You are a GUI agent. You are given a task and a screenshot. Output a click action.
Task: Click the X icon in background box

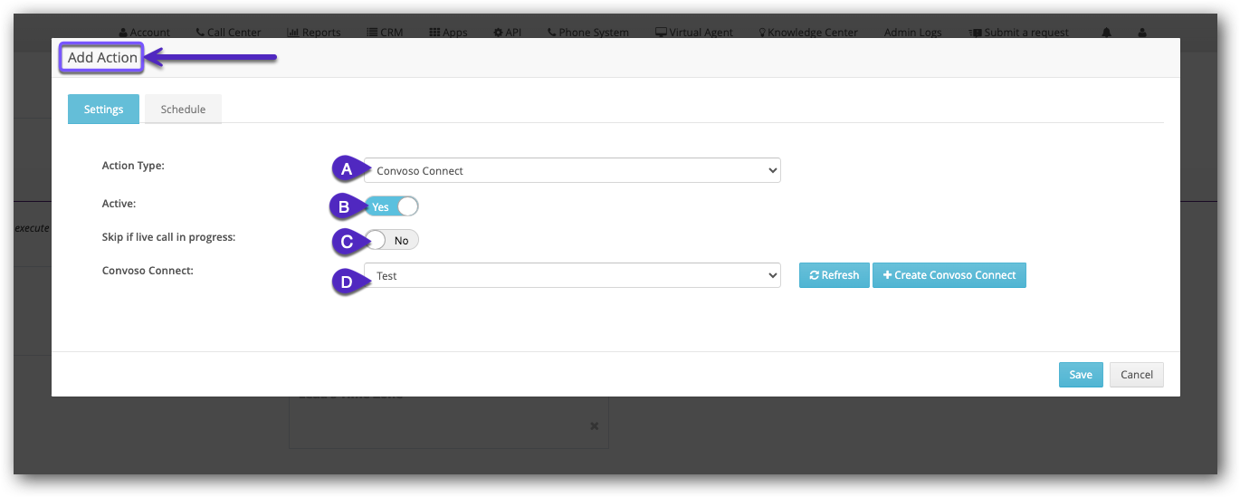pos(595,425)
